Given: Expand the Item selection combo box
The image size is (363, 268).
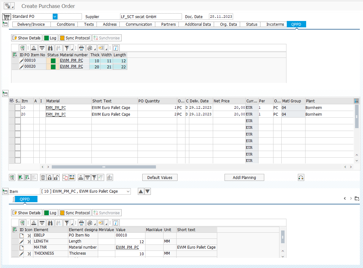Looking at the screenshot, I should pyautogui.click(x=128, y=191).
